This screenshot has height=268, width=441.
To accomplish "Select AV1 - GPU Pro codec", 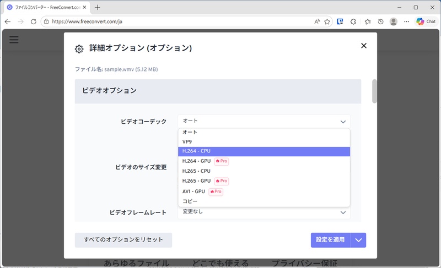I will coord(264,192).
